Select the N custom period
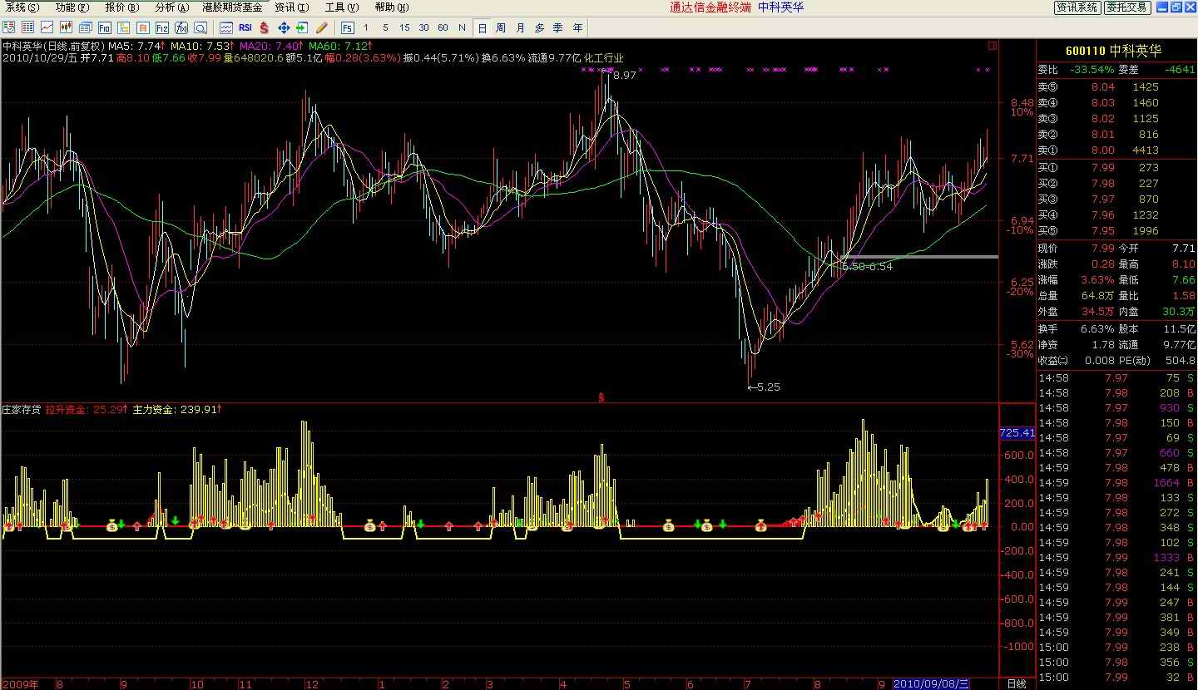 pos(462,27)
